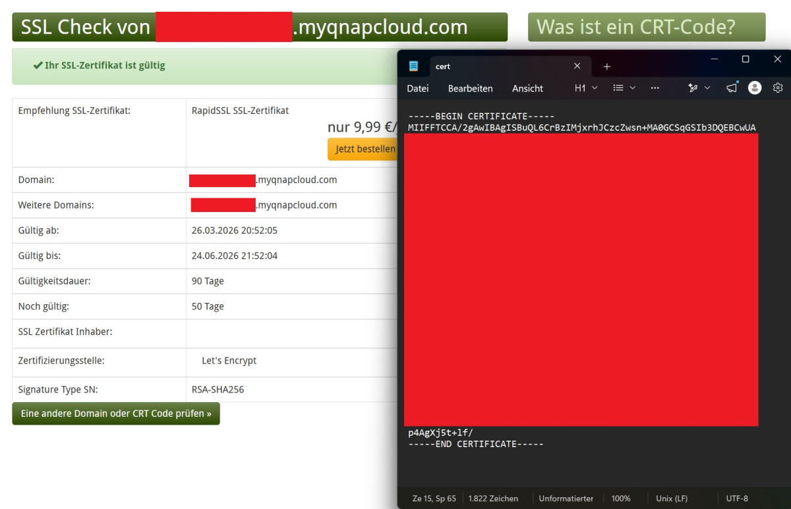This screenshot has height=509, width=791.
Task: Click the p4AgXj5t+lf/ certificate line
Action: point(440,433)
